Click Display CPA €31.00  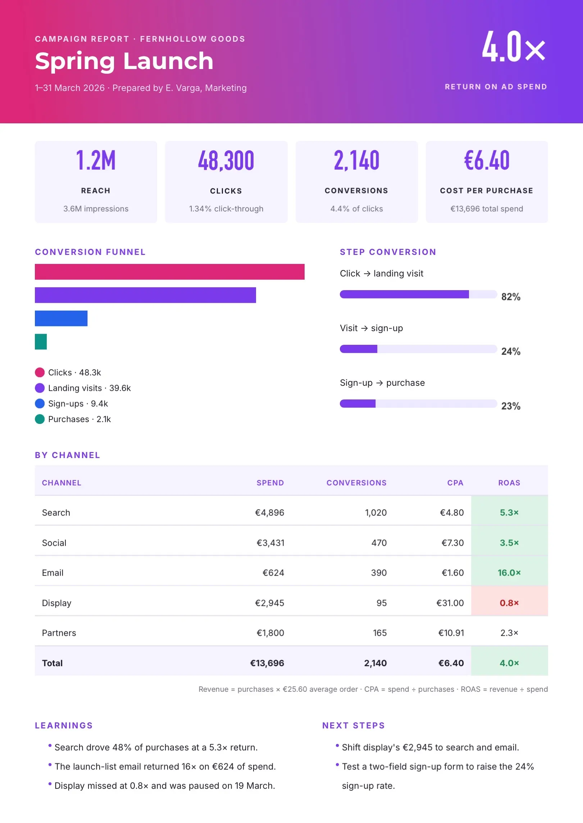point(450,603)
